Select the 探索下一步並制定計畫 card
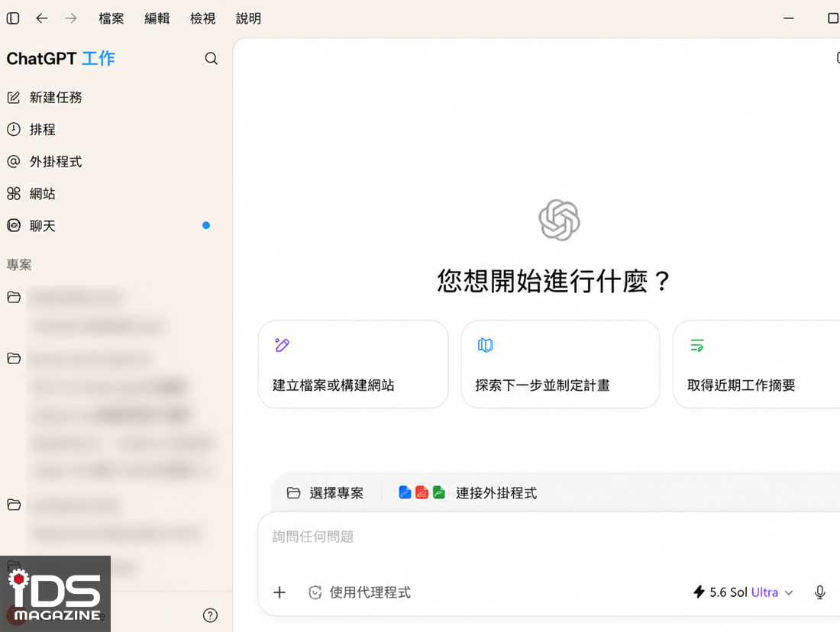Viewport: 840px width, 632px height. [x=561, y=364]
